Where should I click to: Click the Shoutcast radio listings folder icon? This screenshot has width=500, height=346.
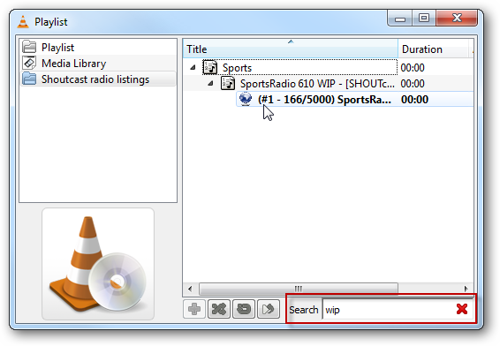click(29, 79)
